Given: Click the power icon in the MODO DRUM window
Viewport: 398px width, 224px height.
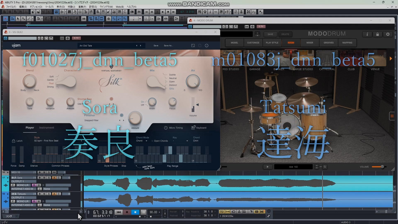Looking at the screenshot, I should click(190, 27).
